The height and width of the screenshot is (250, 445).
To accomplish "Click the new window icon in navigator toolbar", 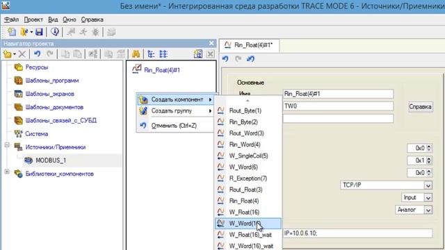I will click(197, 54).
